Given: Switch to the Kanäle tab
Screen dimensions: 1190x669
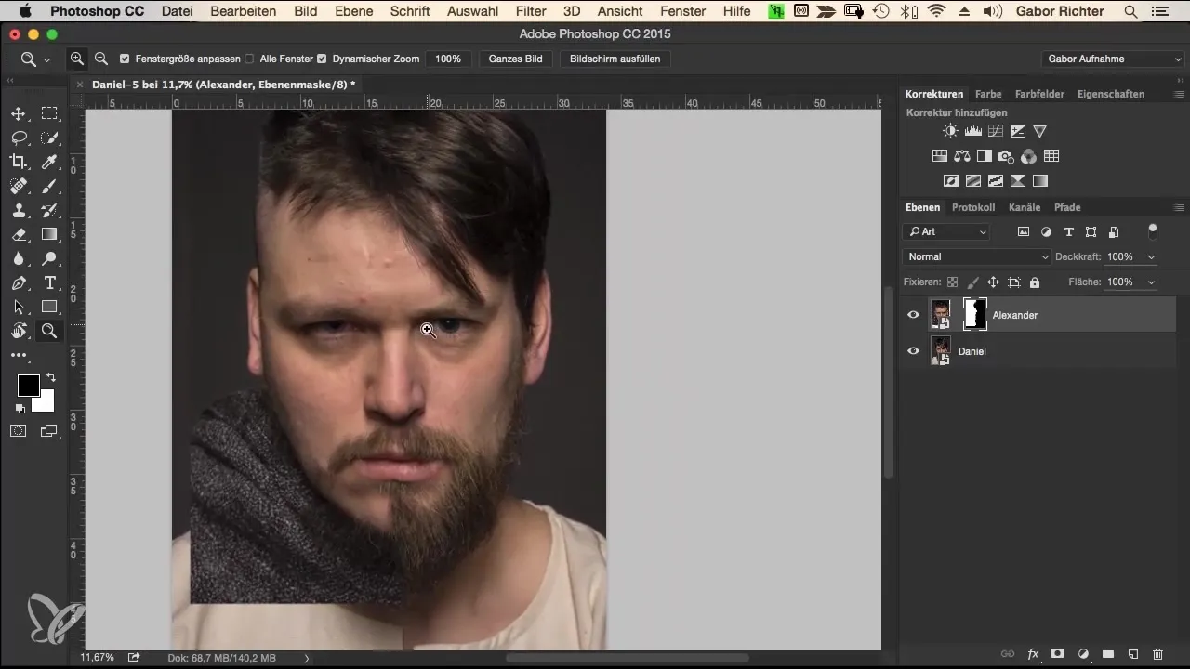Looking at the screenshot, I should (1025, 207).
